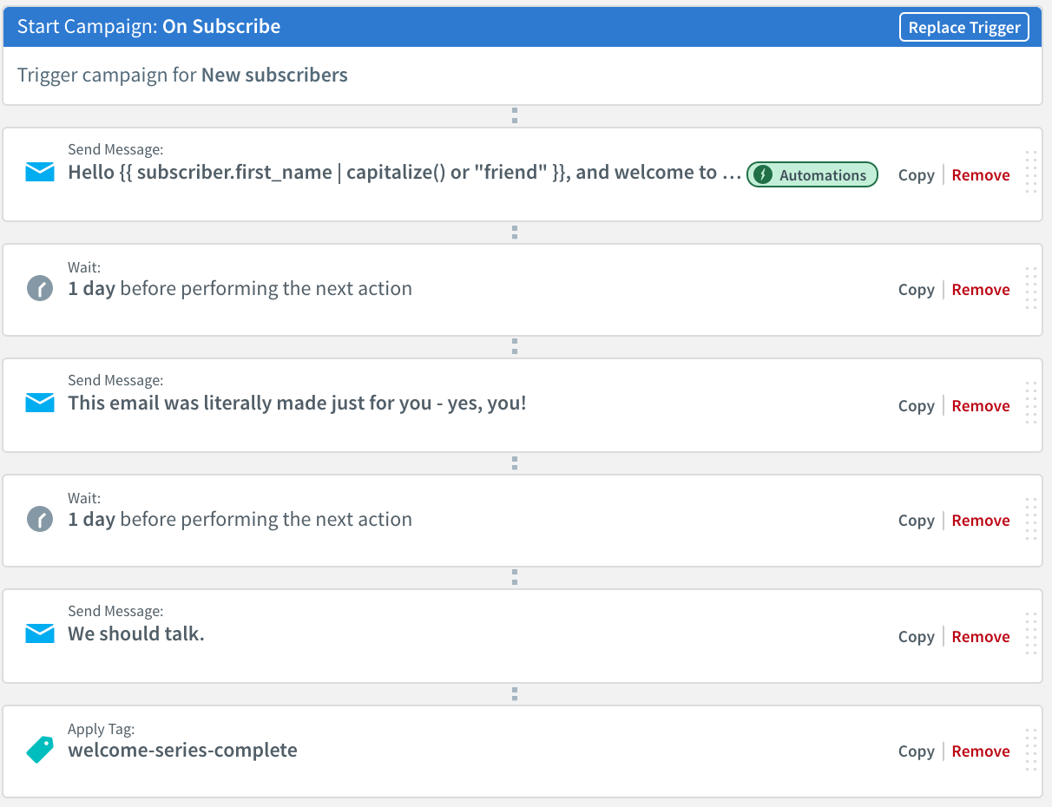The image size is (1052, 807).
Task: Click the insert handle between the two Wait steps
Action: click(515, 463)
